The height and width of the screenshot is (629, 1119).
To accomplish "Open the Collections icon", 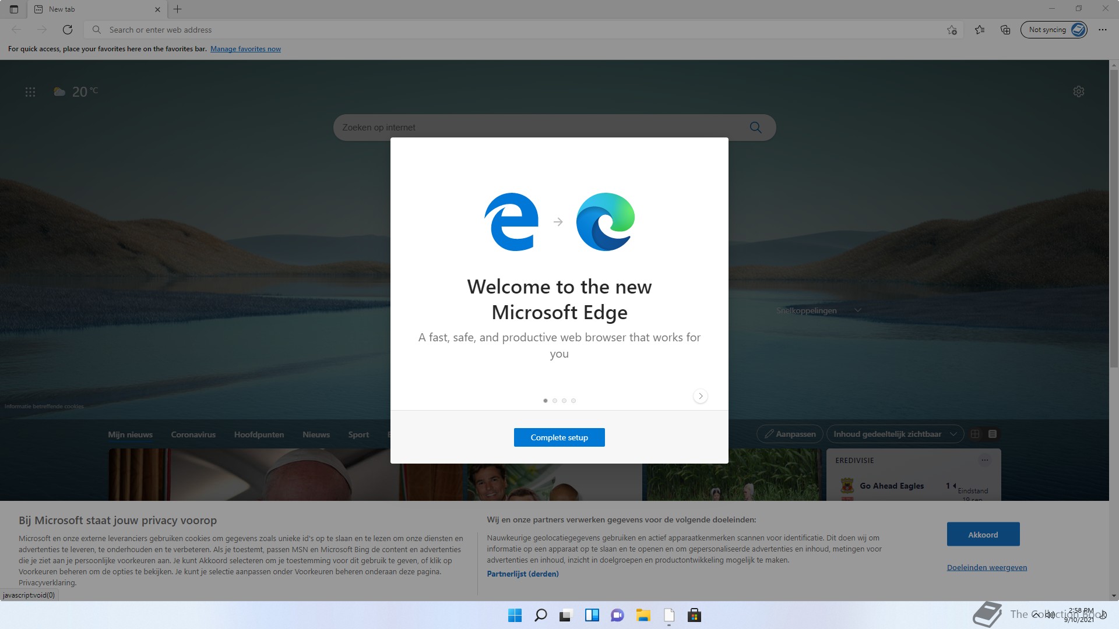I will coord(1005,30).
